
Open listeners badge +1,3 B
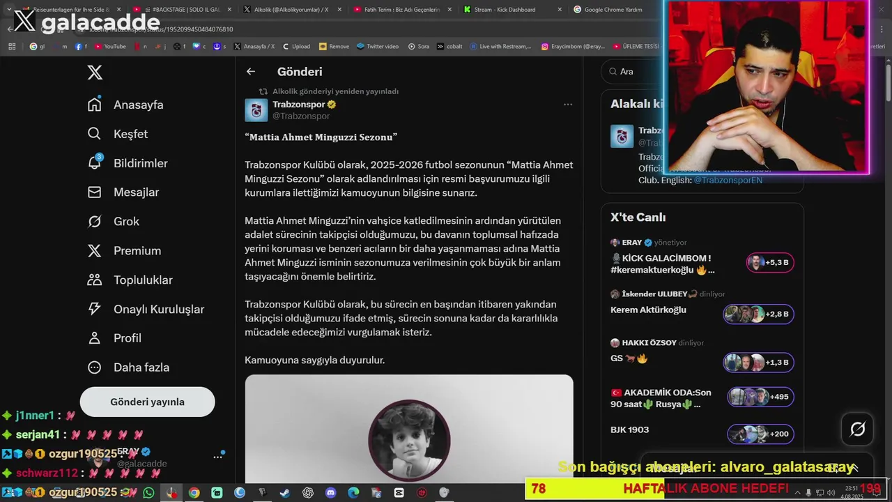pos(758,363)
